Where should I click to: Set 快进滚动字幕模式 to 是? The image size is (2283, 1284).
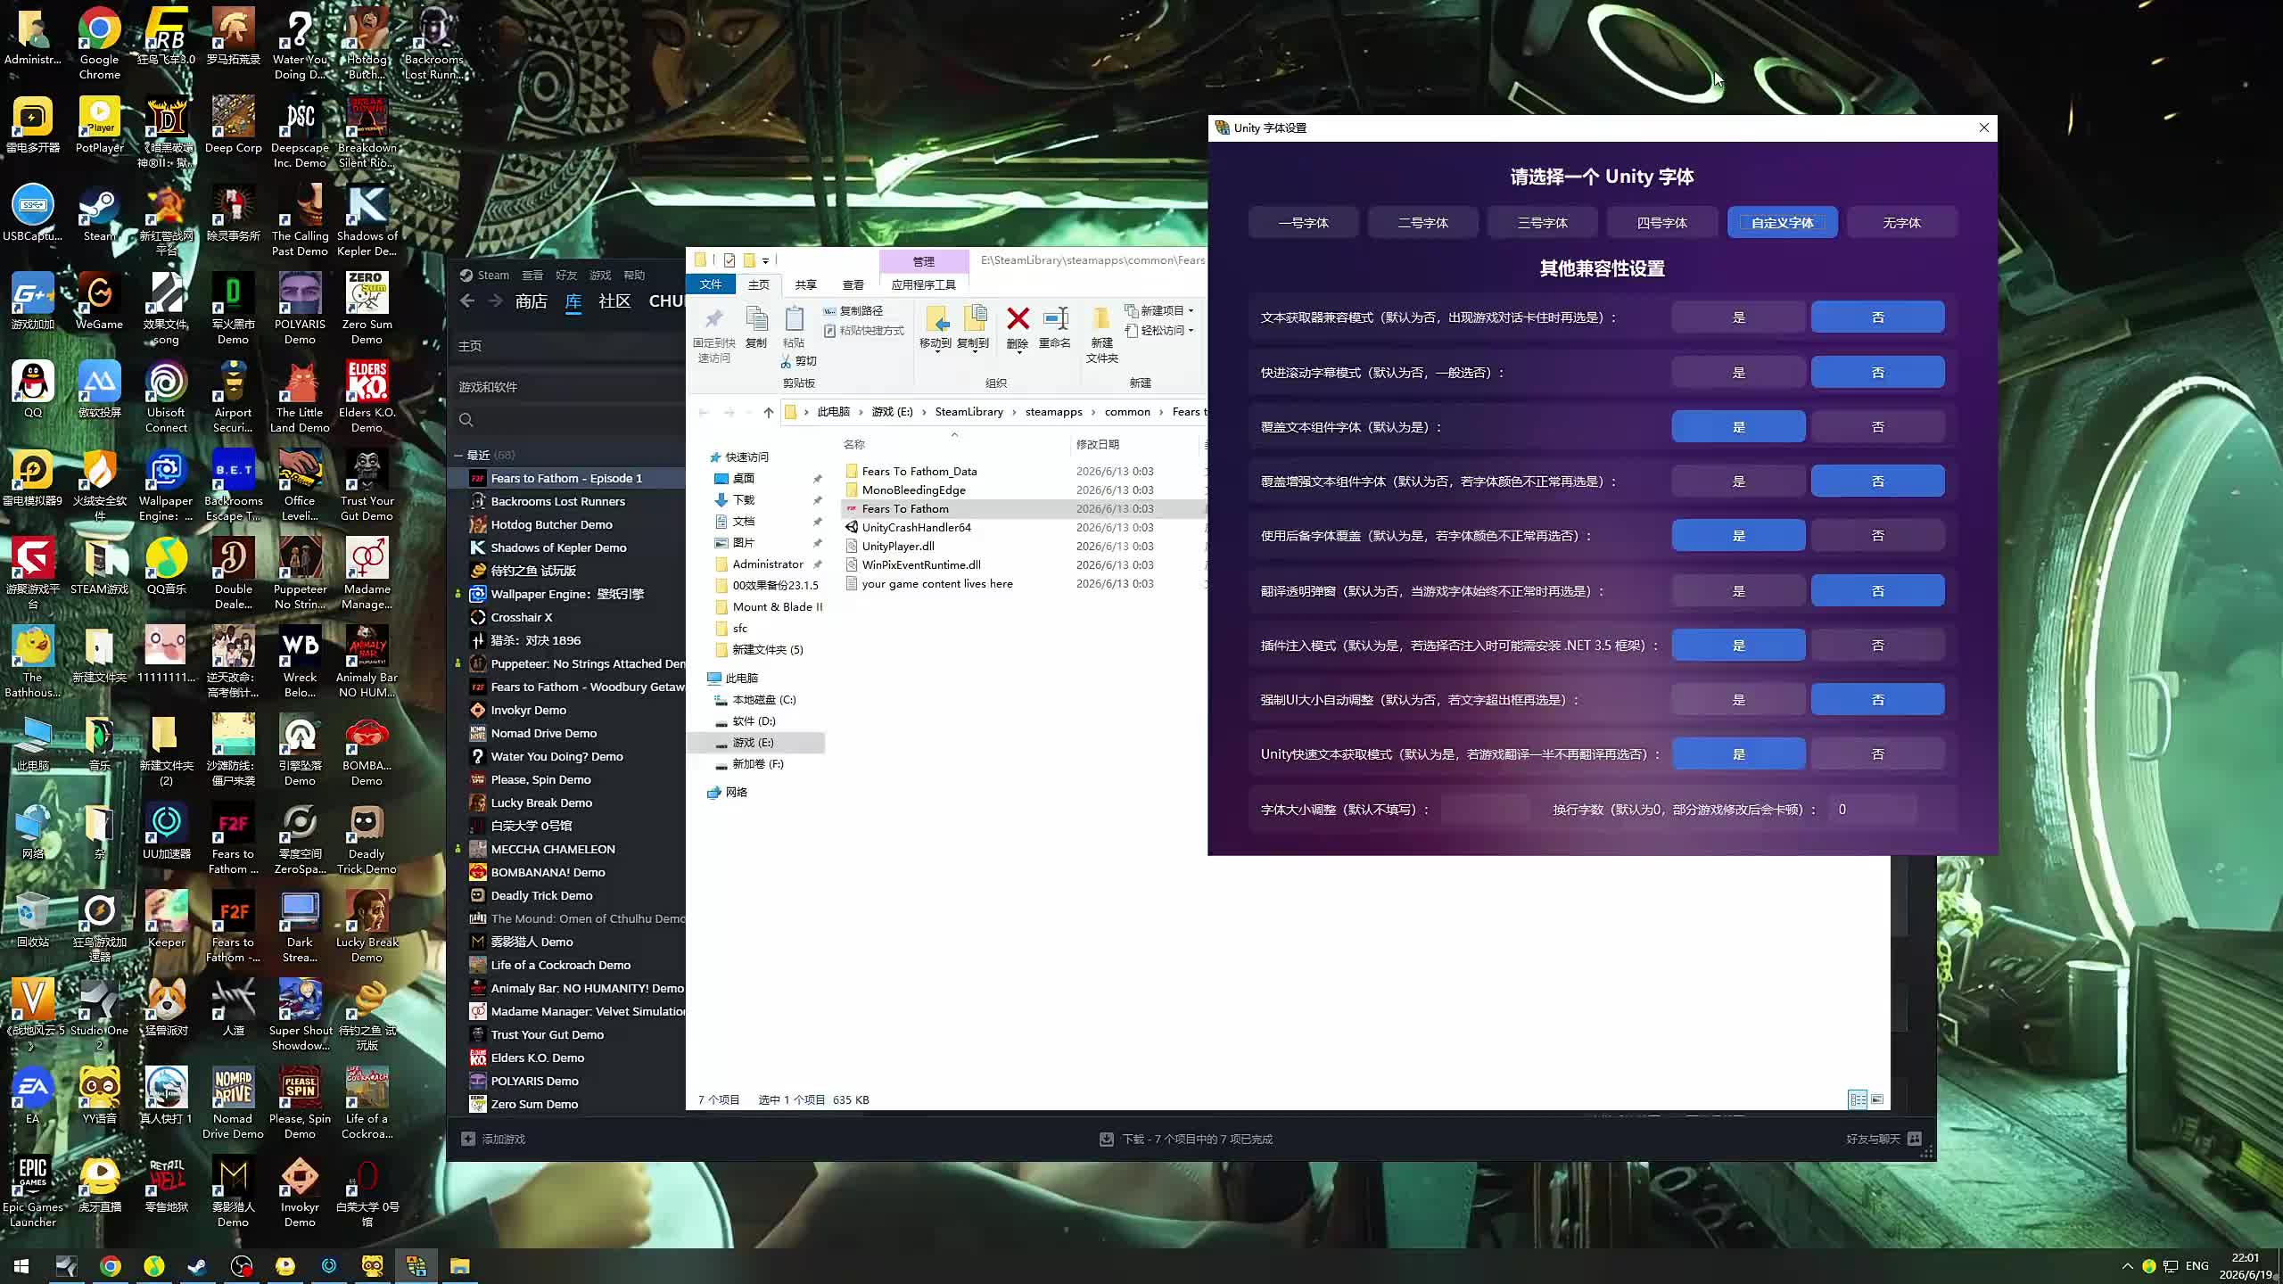1738,373
